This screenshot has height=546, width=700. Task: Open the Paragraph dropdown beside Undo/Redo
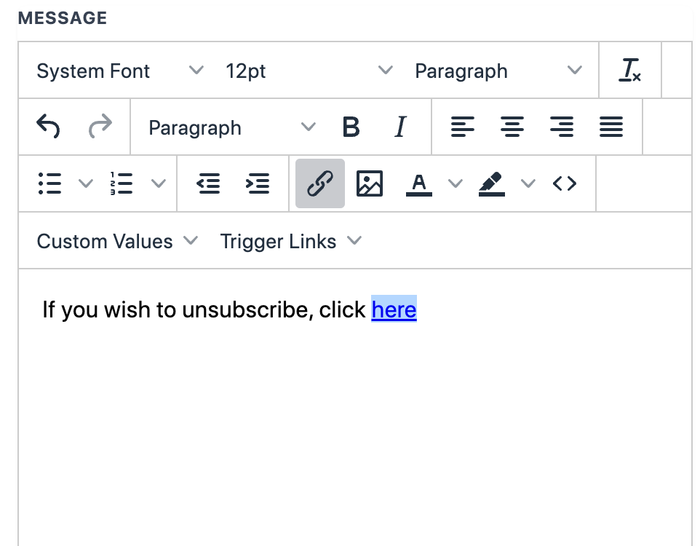coord(231,127)
